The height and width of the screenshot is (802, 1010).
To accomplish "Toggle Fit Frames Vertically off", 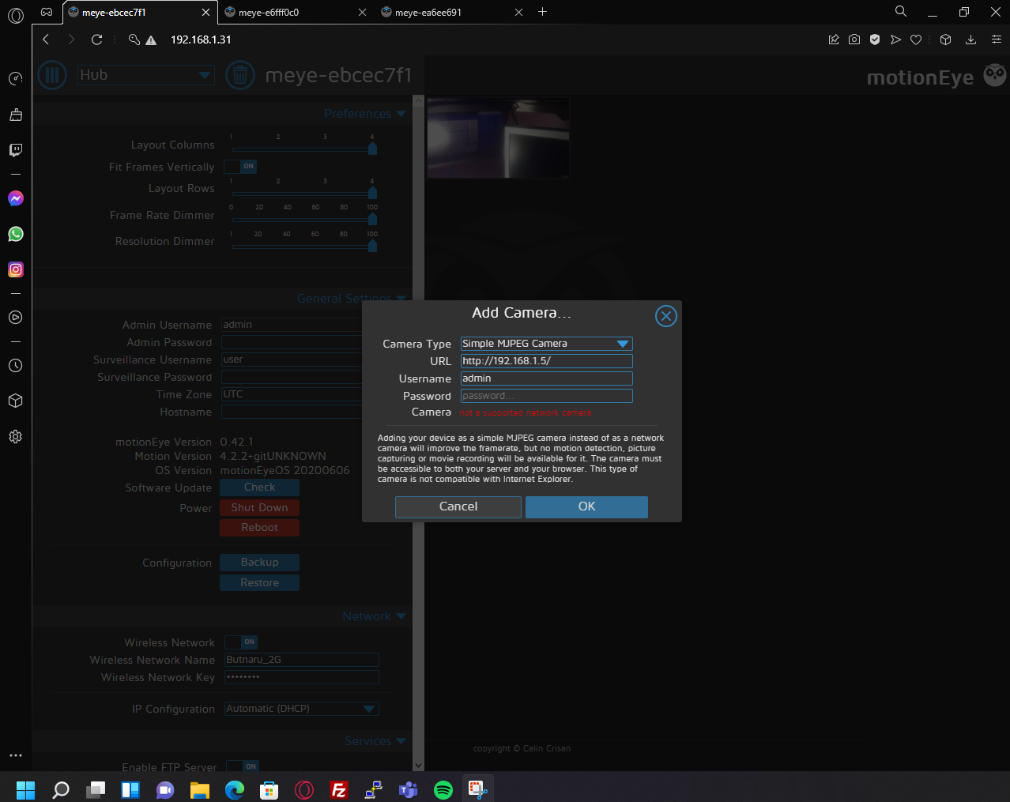I will coord(240,166).
